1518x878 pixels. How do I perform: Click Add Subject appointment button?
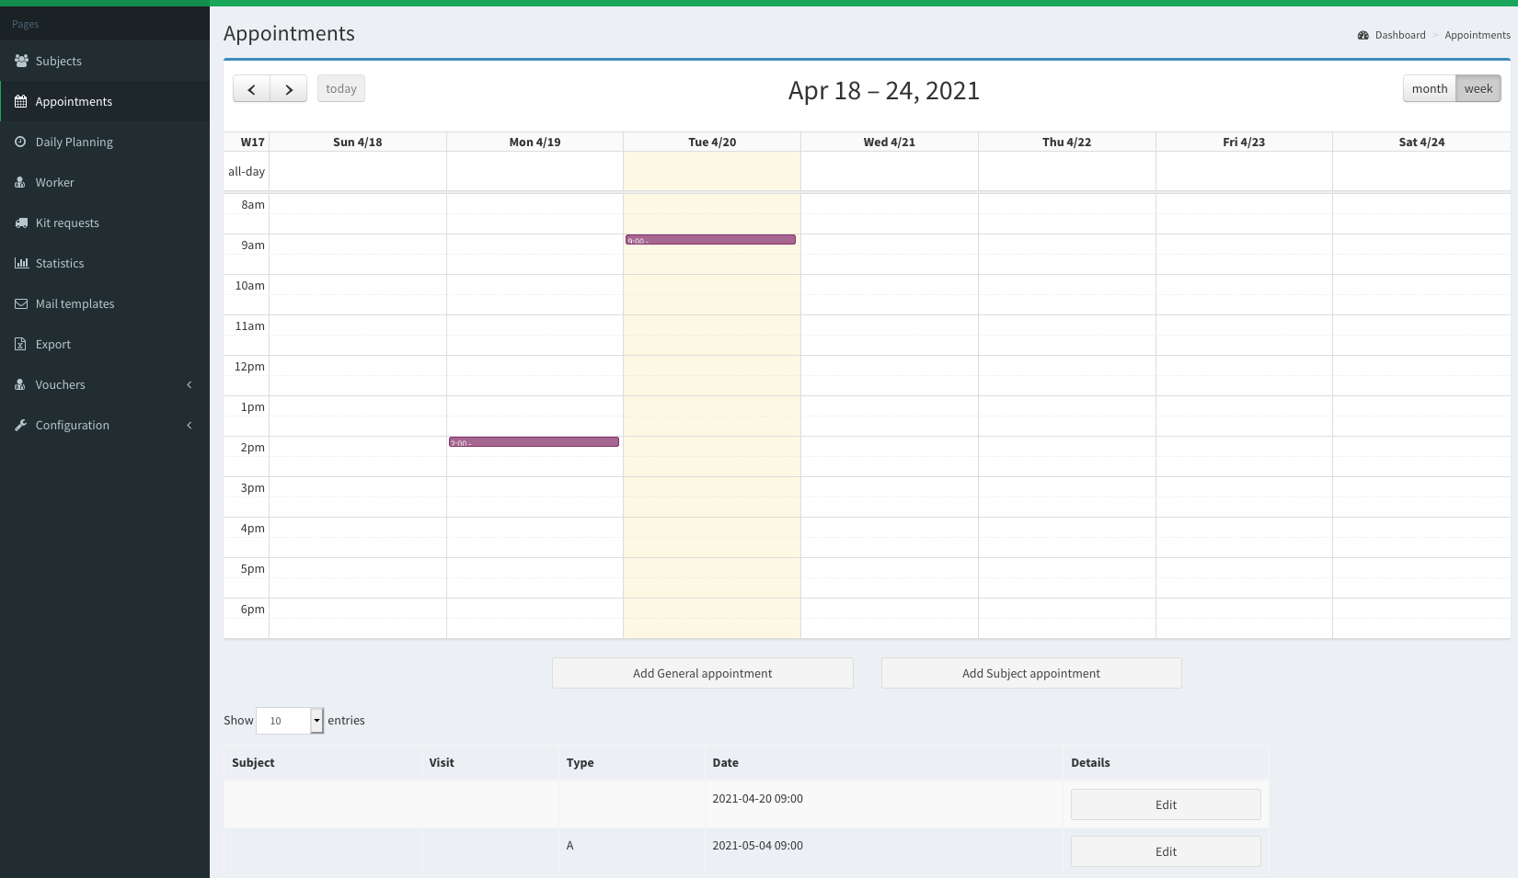(1030, 673)
